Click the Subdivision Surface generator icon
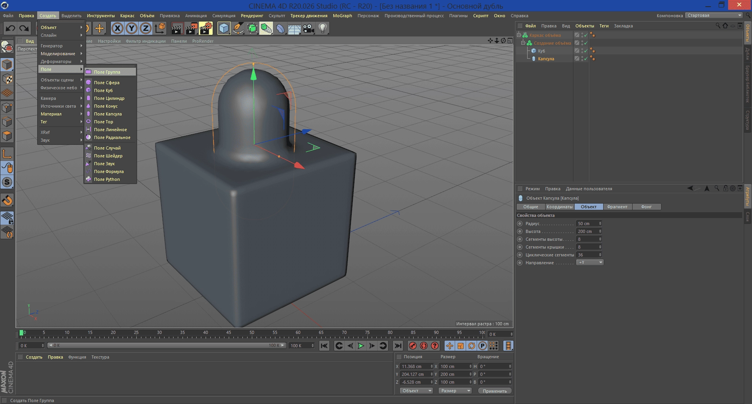 (x=252, y=28)
